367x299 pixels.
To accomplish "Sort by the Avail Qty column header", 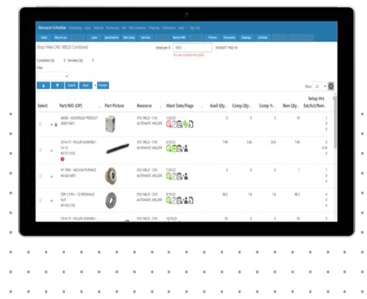I will point(218,106).
